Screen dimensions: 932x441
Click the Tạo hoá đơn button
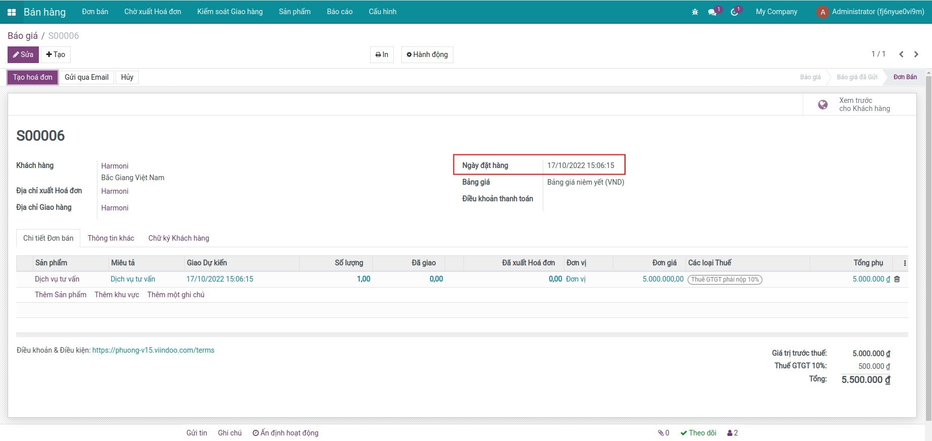coord(33,77)
